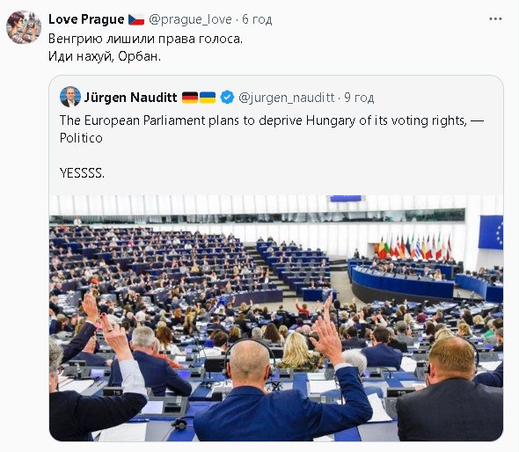
Task: Click the Ukrainian flag emoji after Nauditt
Action: 208,98
